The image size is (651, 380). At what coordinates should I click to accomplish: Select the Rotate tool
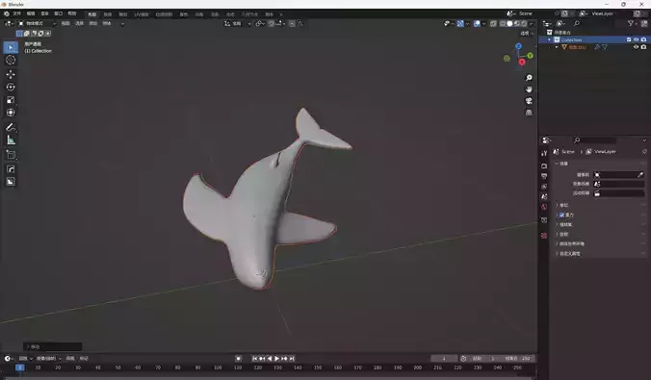pos(11,88)
